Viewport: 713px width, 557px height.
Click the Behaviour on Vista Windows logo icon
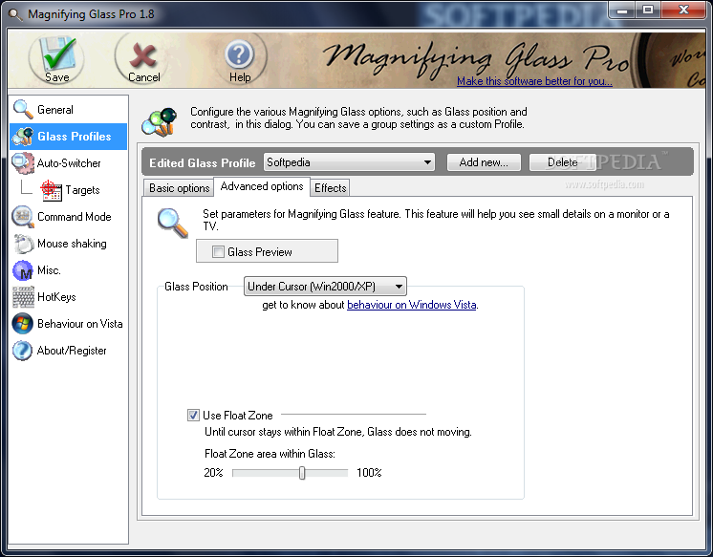click(x=23, y=324)
